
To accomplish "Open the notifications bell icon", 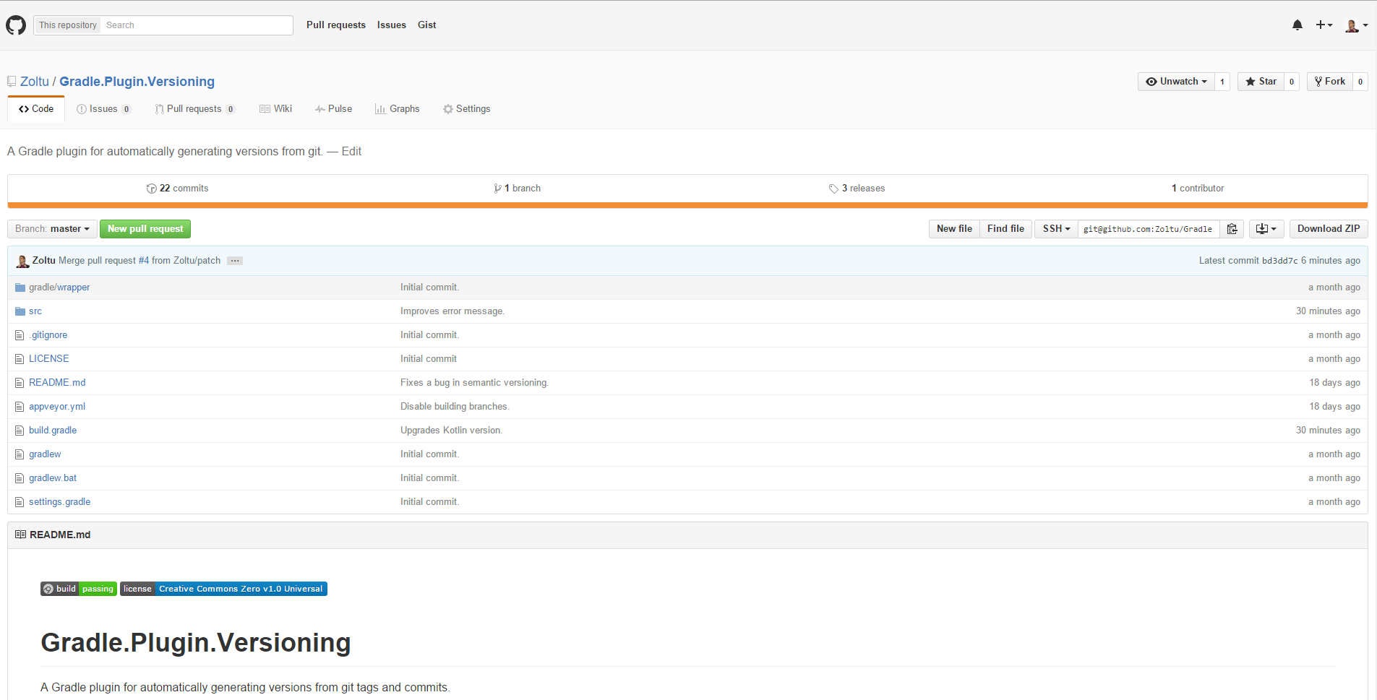I will [x=1297, y=25].
